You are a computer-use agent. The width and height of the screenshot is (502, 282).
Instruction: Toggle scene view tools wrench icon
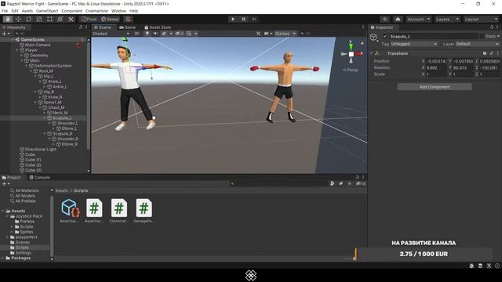(258, 34)
